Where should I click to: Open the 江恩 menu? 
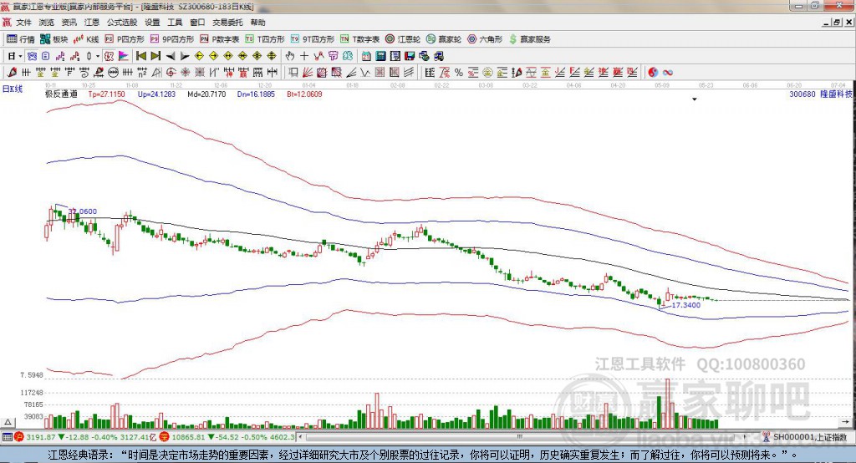point(92,23)
